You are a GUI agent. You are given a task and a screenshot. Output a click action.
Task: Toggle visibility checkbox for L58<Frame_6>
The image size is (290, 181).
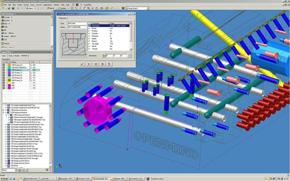(3, 65)
